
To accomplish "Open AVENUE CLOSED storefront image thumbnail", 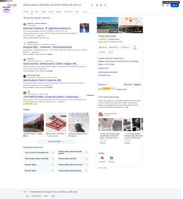I will (x=33, y=122).
